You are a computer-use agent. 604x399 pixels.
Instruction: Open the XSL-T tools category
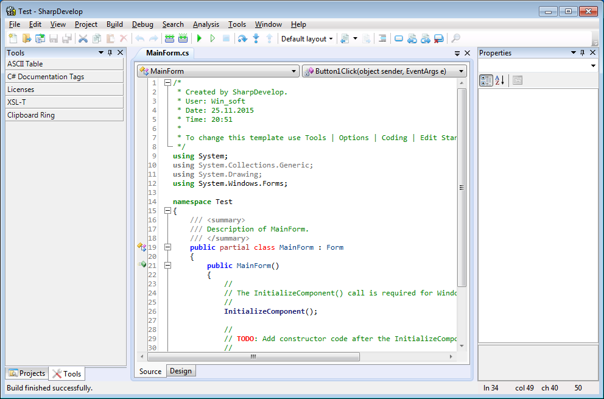coord(65,102)
